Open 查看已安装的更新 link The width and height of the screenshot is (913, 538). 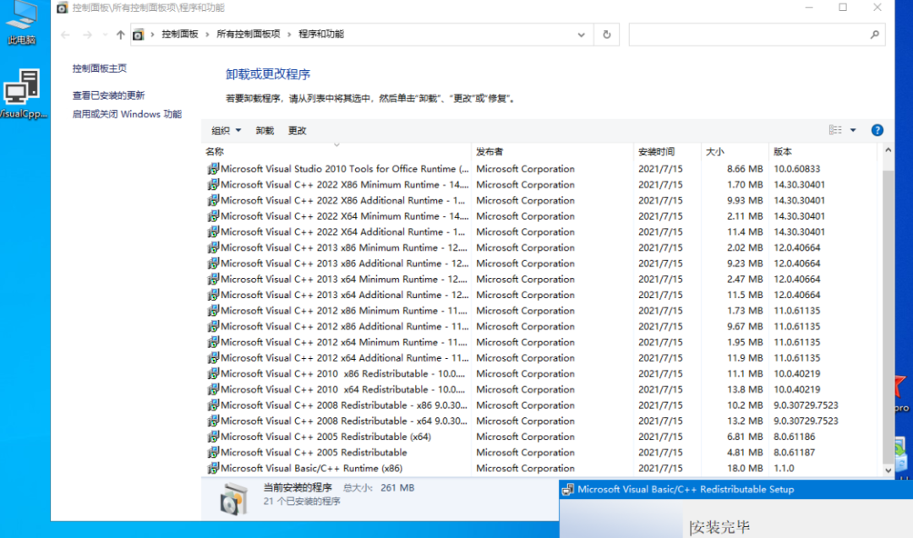coord(108,95)
